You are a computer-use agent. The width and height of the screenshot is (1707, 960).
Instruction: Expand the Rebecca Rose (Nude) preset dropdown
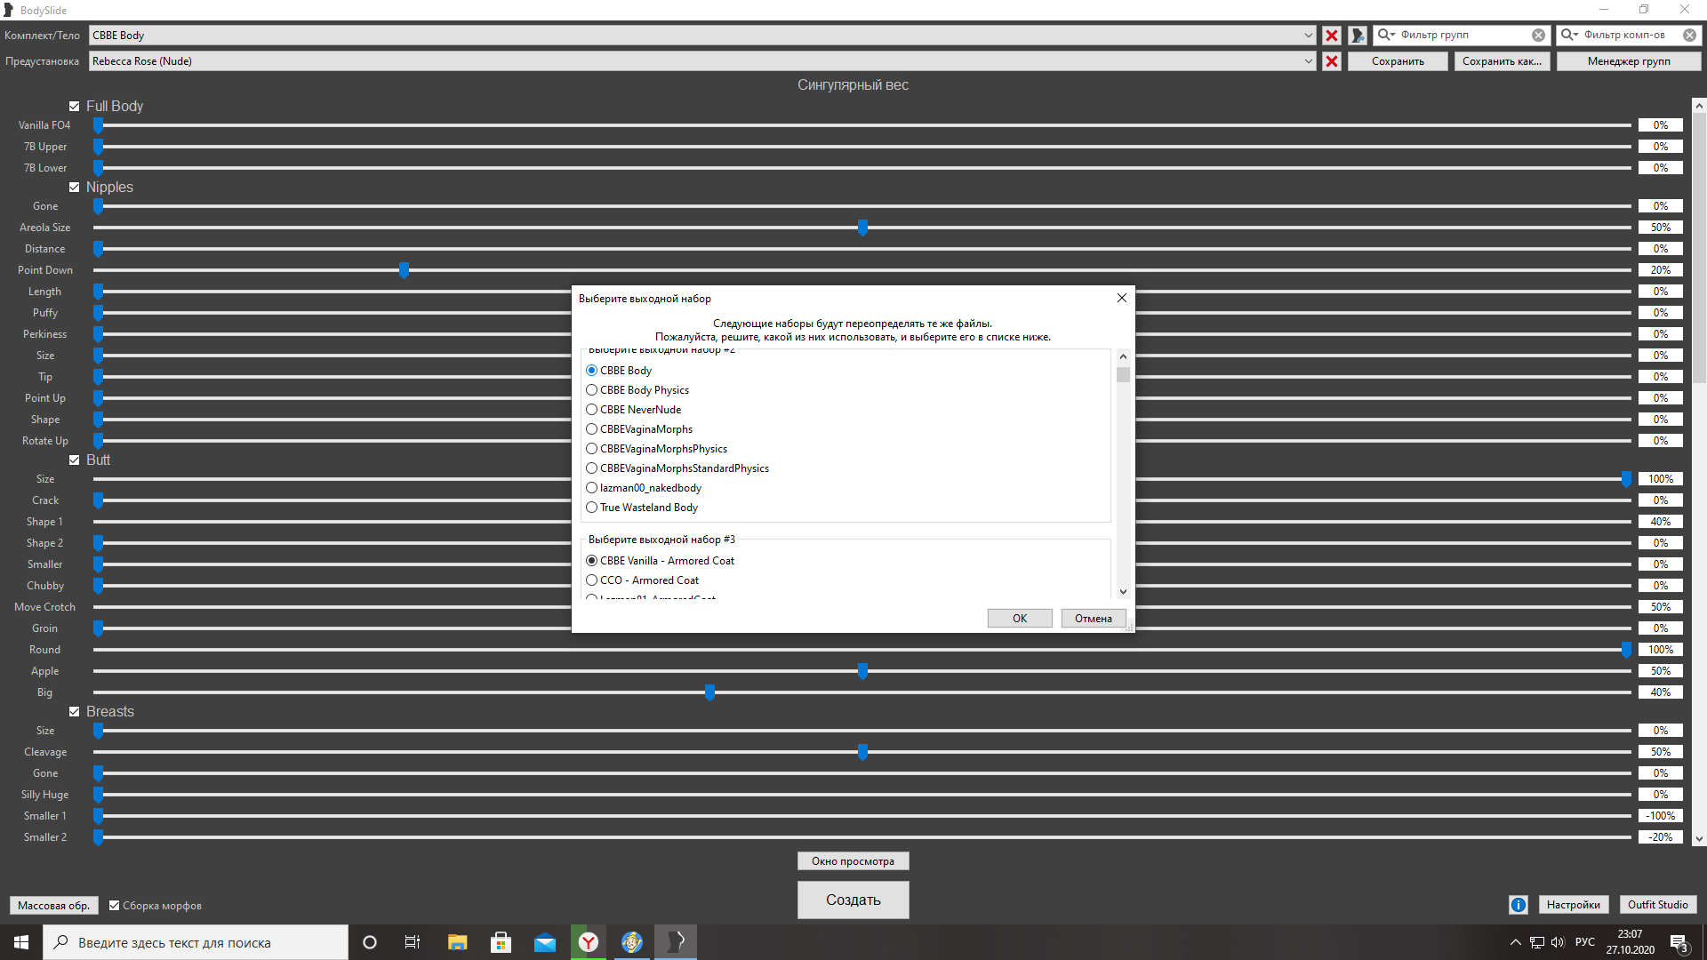click(1308, 61)
